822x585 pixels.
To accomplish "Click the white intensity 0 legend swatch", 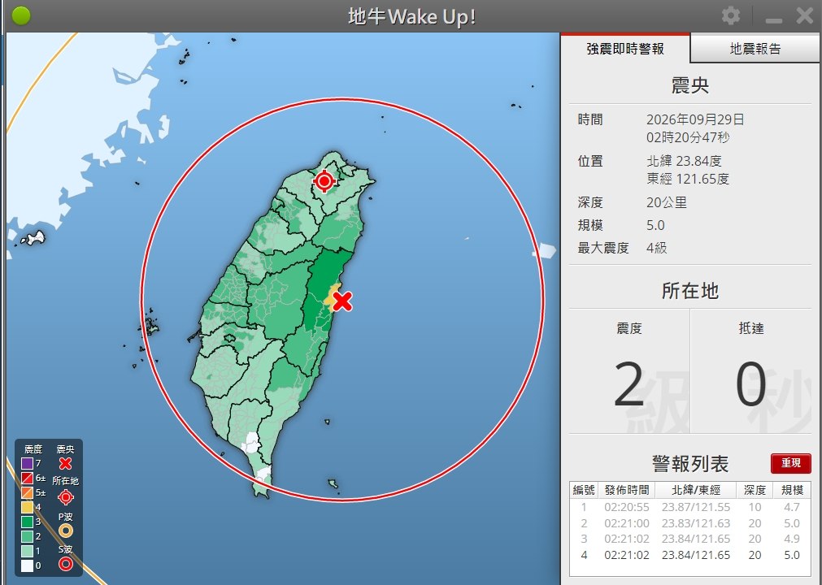I will tap(28, 566).
